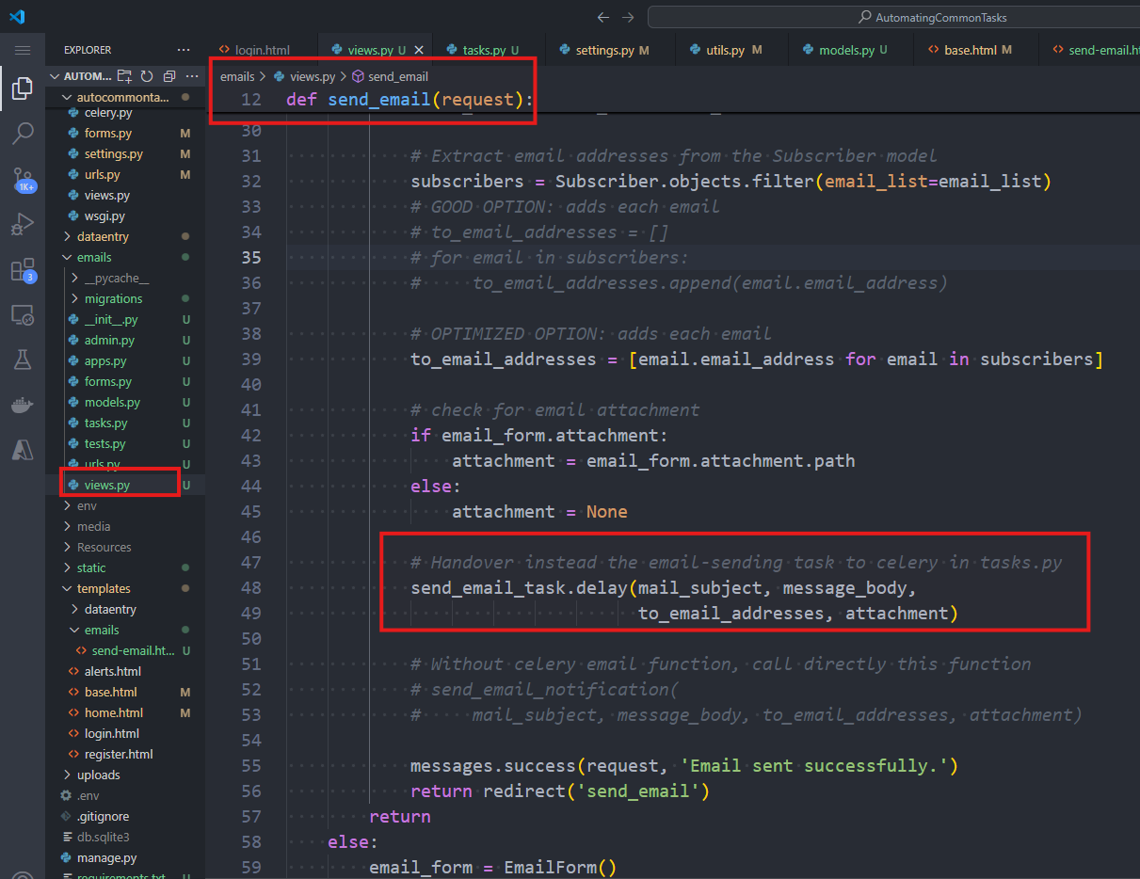
Task: Open the Search view in activity bar
Action: [23, 134]
